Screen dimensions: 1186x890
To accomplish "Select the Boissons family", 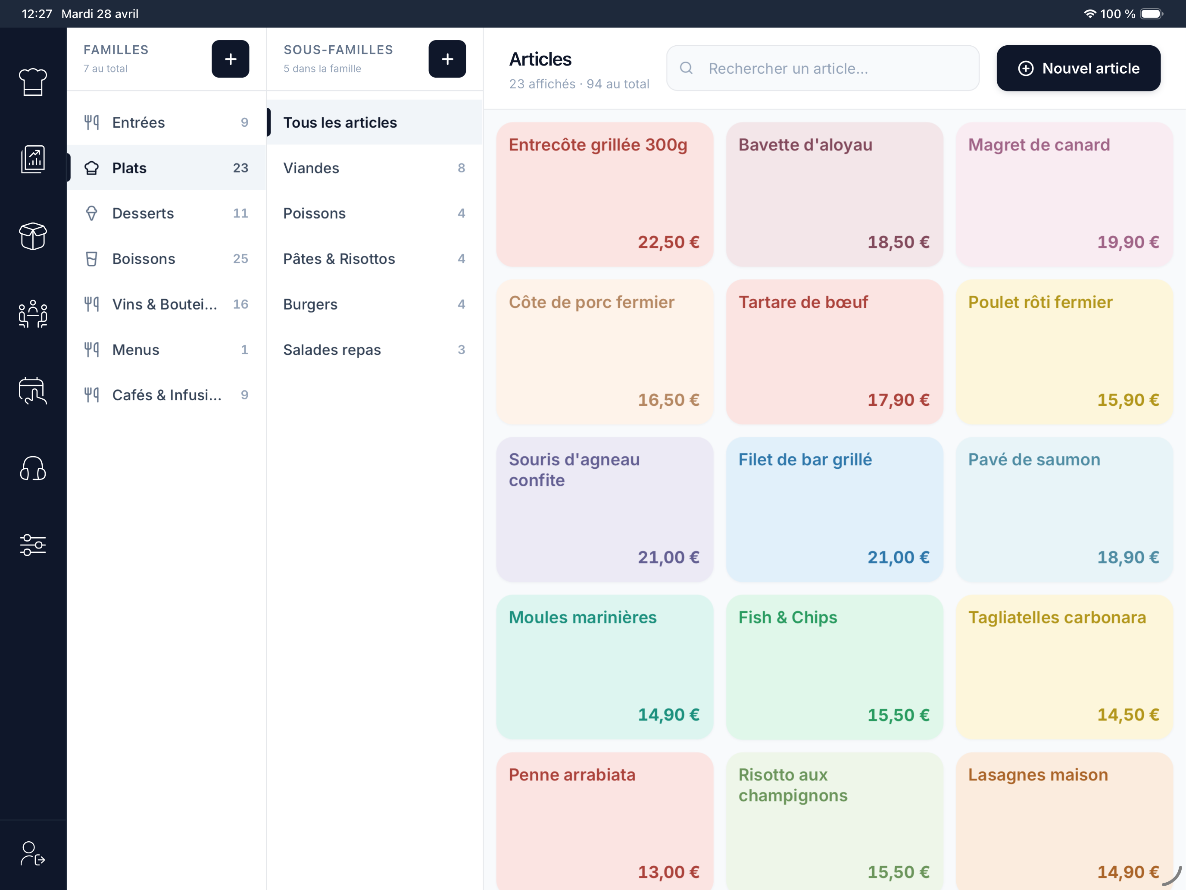I will pos(166,259).
